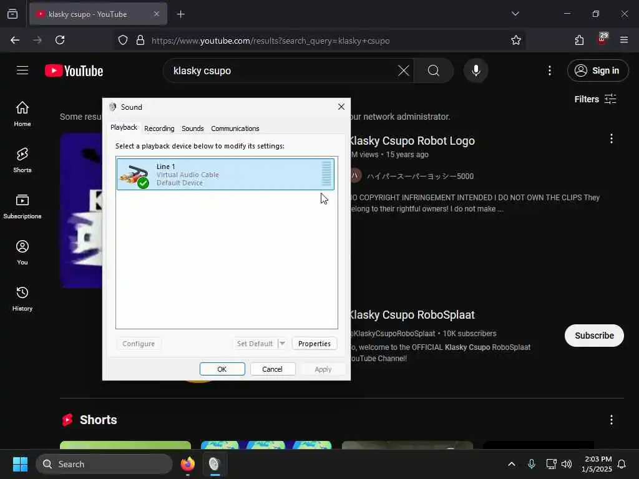Image resolution: width=639 pixels, height=479 pixels.
Task: Switch to the Communications tab
Action: 235,128
